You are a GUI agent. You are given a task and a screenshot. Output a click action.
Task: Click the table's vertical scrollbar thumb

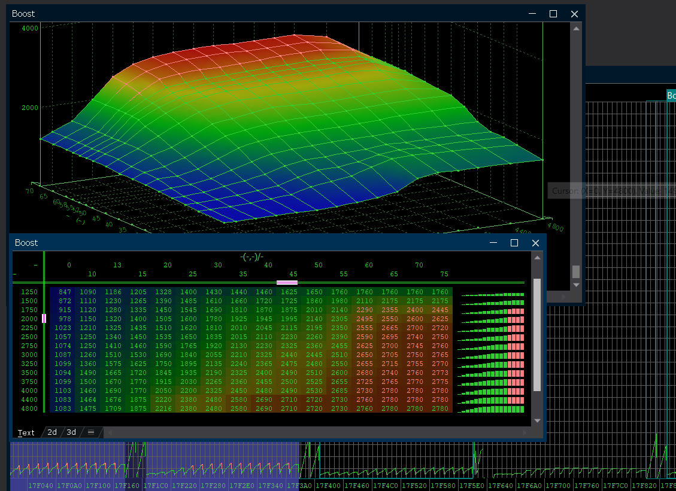537,335
